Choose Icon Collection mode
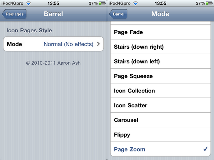 click(x=160, y=91)
